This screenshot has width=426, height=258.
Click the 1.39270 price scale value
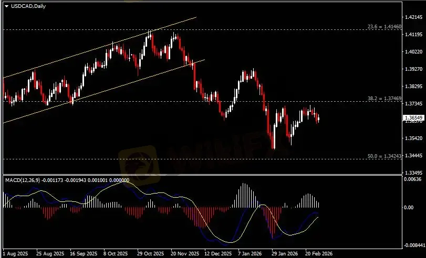click(413, 69)
